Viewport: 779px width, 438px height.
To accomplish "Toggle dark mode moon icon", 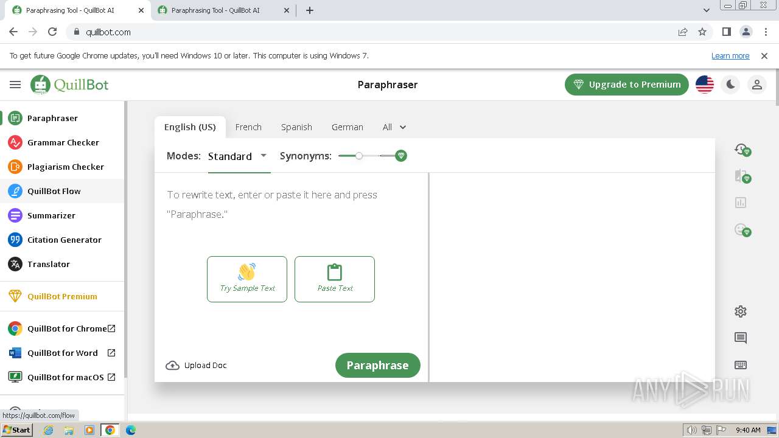I will click(x=731, y=85).
